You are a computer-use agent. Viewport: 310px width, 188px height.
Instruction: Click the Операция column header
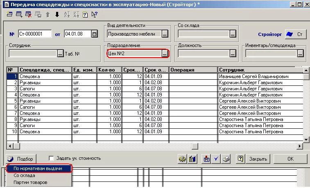point(193,70)
